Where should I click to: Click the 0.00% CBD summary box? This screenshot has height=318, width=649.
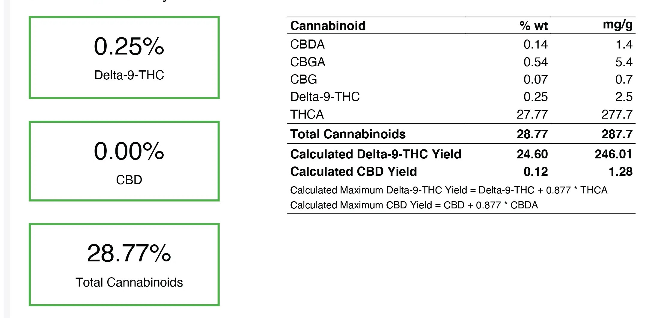tap(124, 161)
